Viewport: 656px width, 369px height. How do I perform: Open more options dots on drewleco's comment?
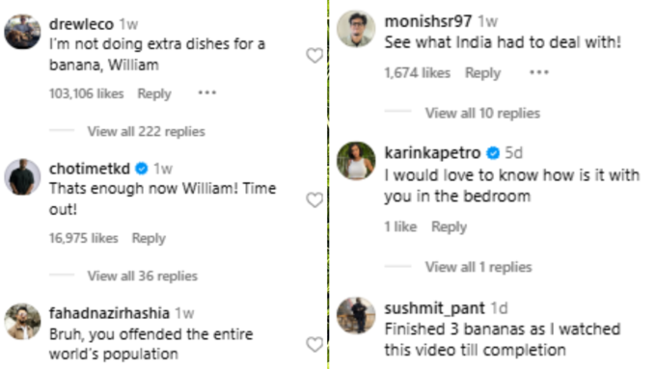pyautogui.click(x=207, y=92)
